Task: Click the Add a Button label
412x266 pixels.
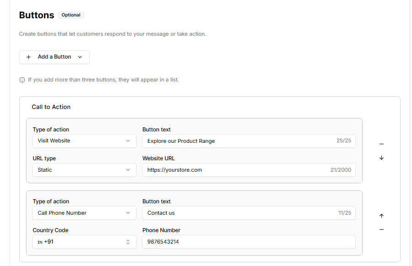Action: tap(54, 57)
